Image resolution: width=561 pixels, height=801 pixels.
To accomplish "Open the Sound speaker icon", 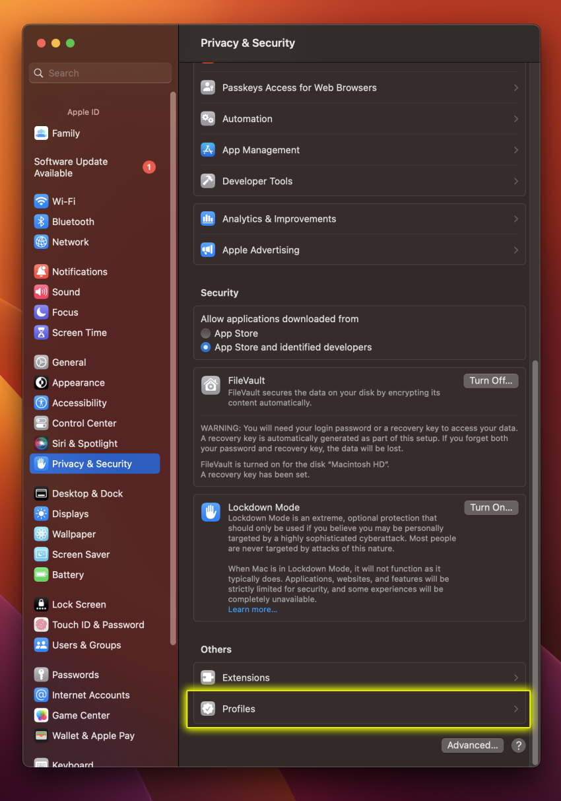I will click(41, 292).
